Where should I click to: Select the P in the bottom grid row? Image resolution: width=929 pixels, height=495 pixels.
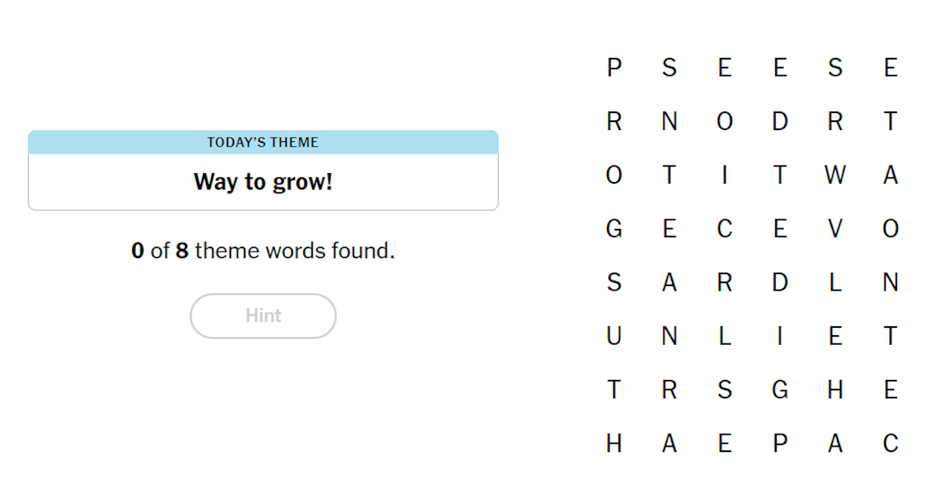780,443
